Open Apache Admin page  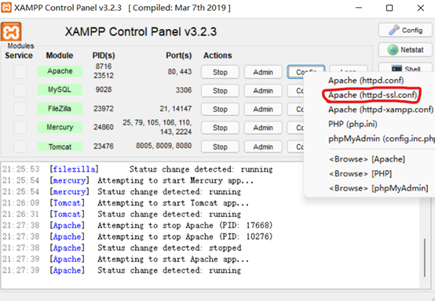(x=263, y=72)
